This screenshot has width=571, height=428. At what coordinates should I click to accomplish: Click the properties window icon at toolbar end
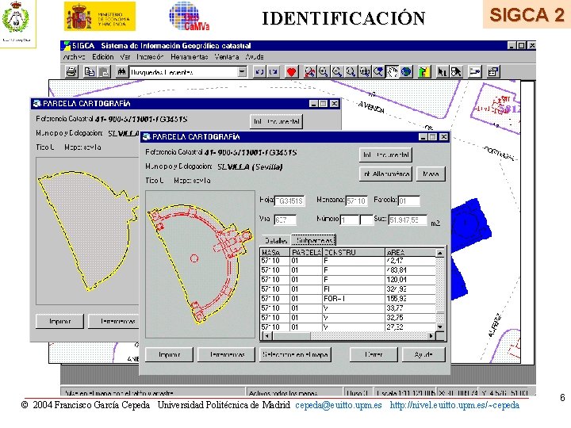point(493,71)
